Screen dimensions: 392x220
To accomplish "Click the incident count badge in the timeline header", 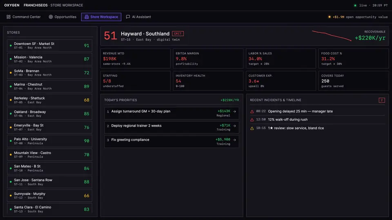I will click(x=382, y=100).
